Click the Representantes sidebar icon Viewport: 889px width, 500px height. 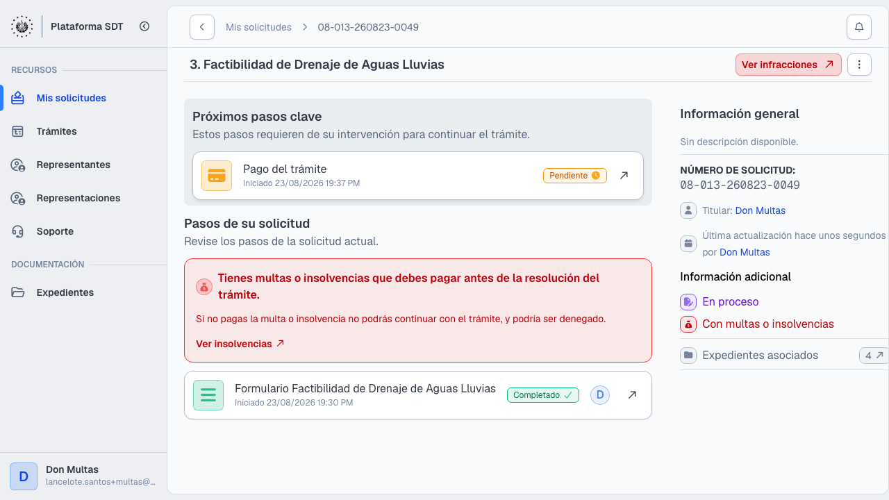(18, 165)
